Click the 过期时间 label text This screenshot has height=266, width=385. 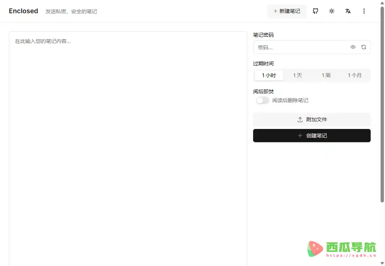[x=263, y=64]
